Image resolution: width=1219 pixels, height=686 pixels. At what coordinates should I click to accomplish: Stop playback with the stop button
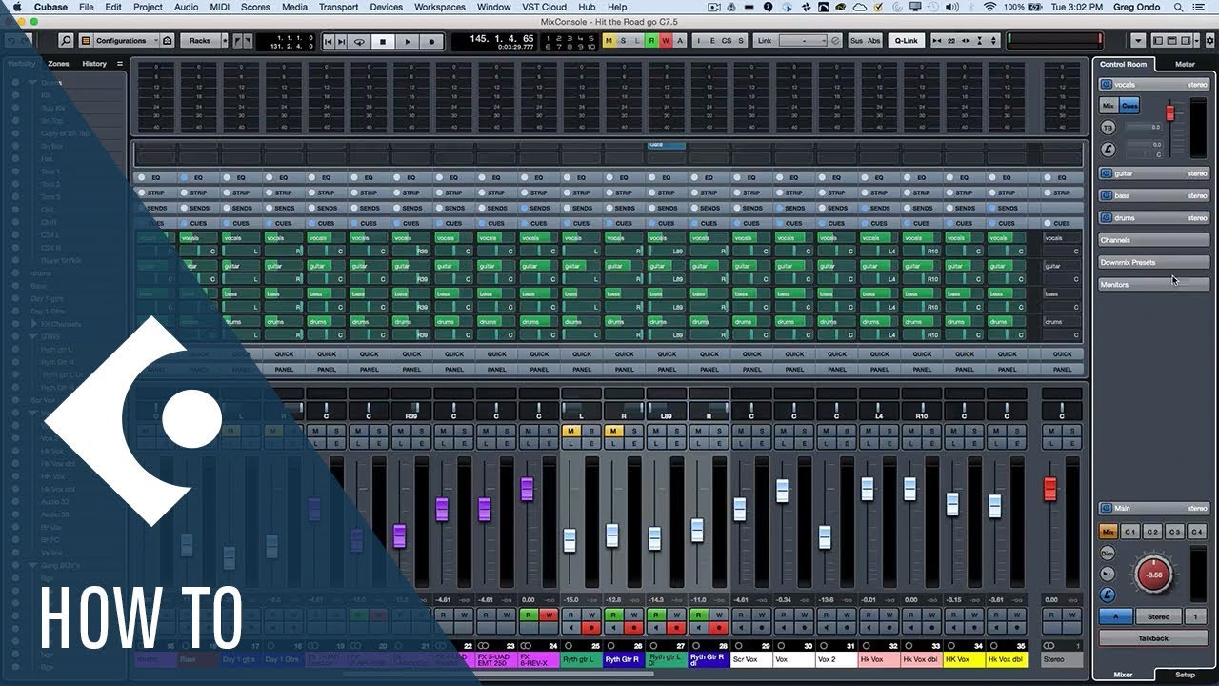[x=383, y=41]
